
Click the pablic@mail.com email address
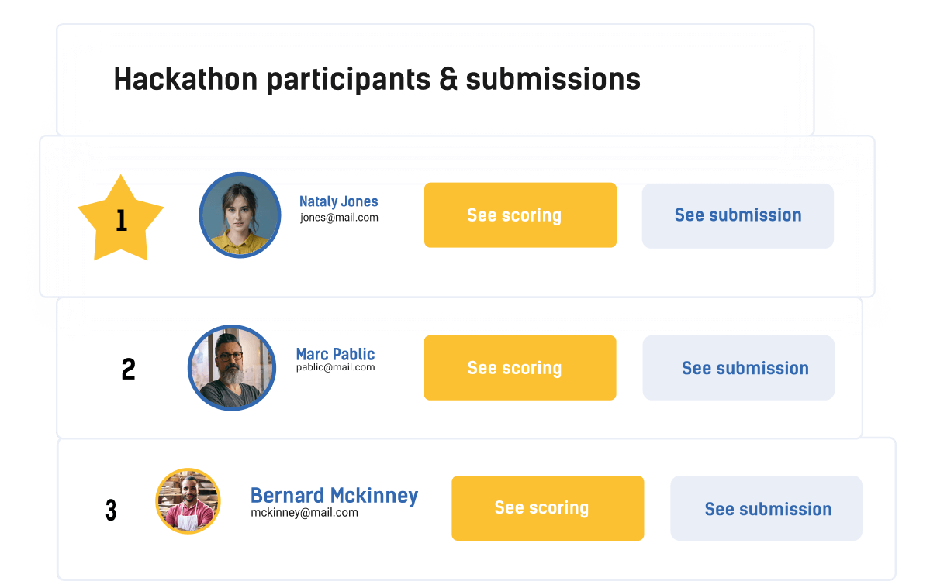click(x=335, y=367)
